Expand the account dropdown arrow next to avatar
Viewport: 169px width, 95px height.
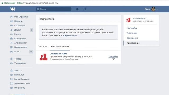point(157,9)
